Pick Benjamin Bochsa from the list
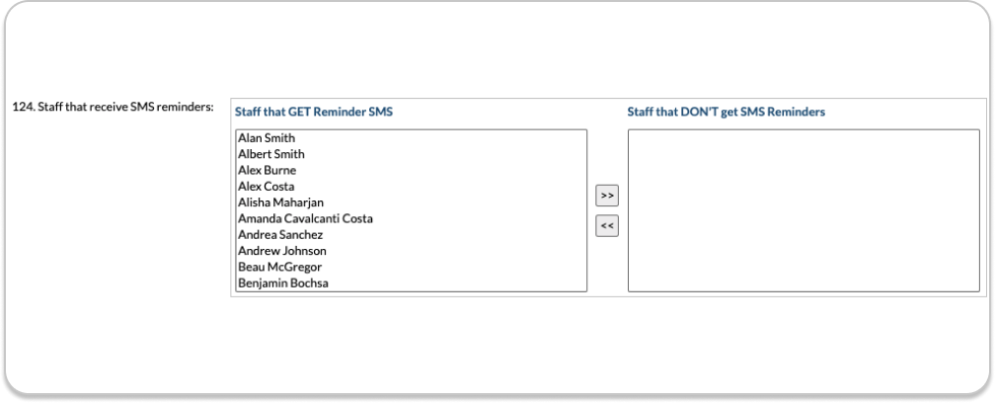 (x=281, y=283)
